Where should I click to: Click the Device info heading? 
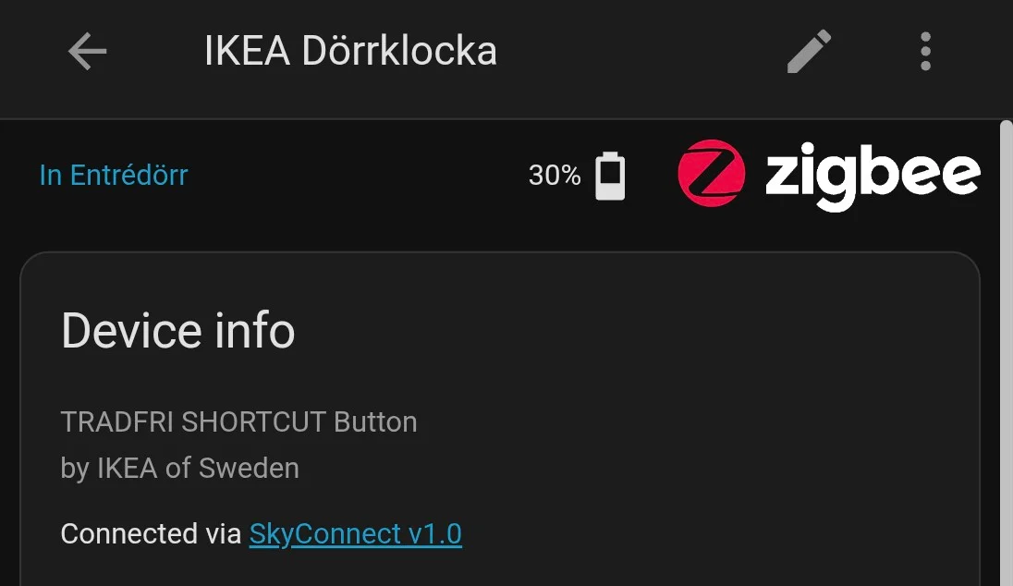tap(177, 331)
